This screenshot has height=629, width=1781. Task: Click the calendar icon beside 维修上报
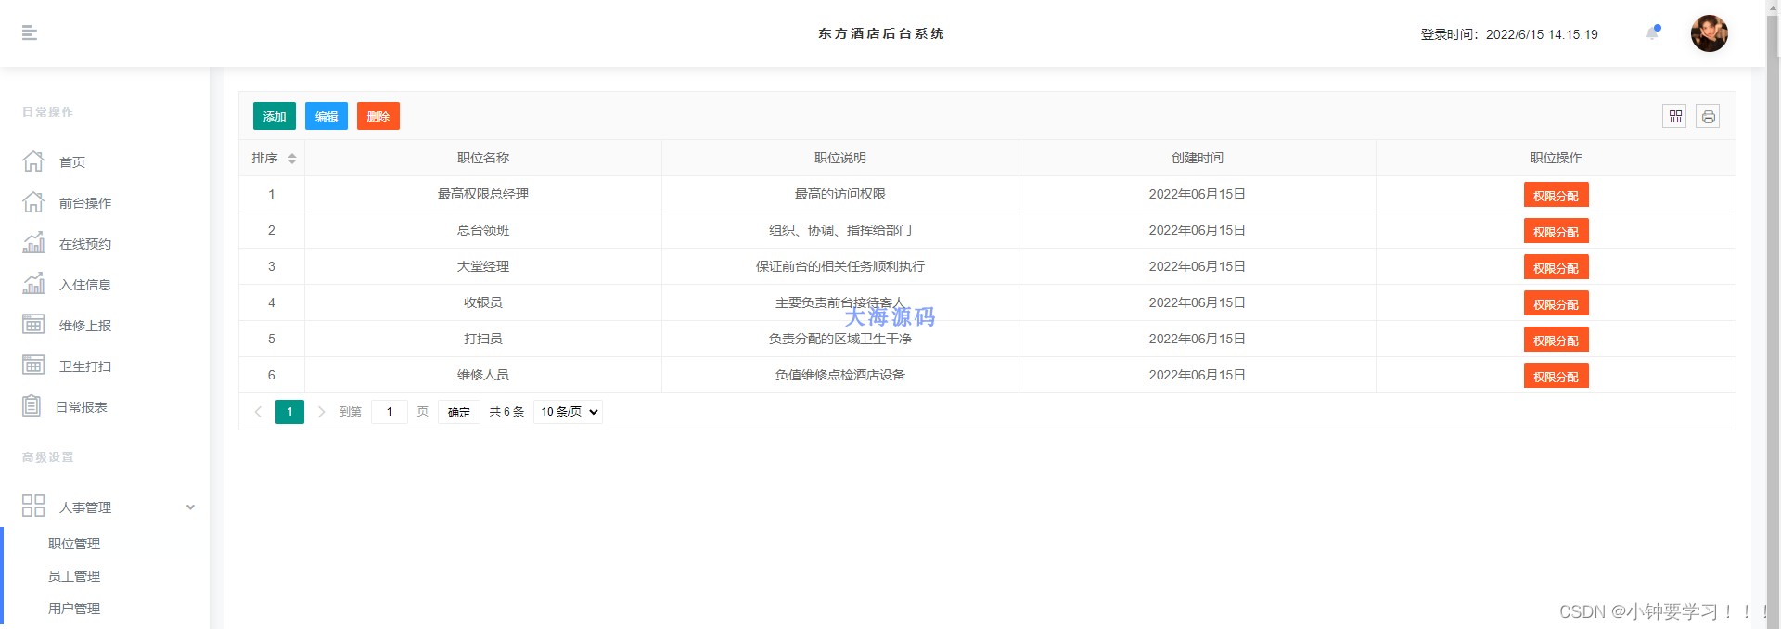[33, 325]
